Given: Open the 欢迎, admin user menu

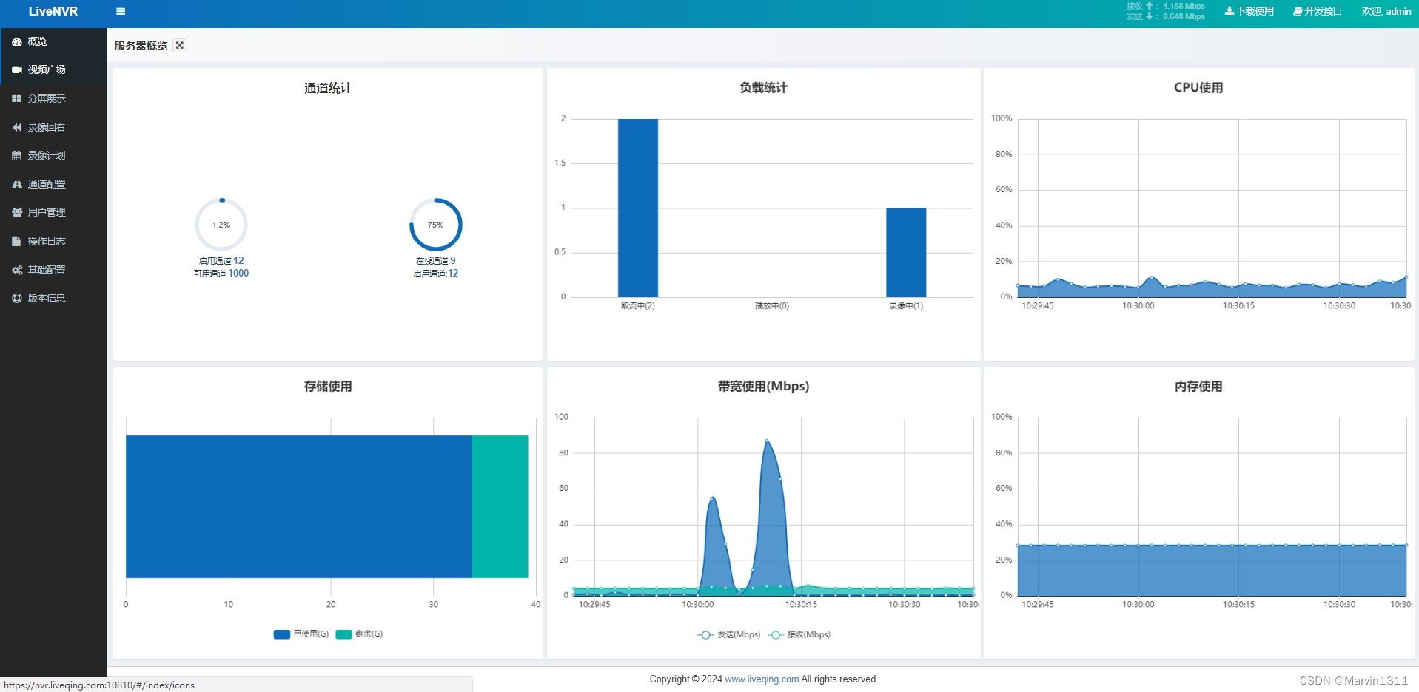Looking at the screenshot, I should 1386,11.
